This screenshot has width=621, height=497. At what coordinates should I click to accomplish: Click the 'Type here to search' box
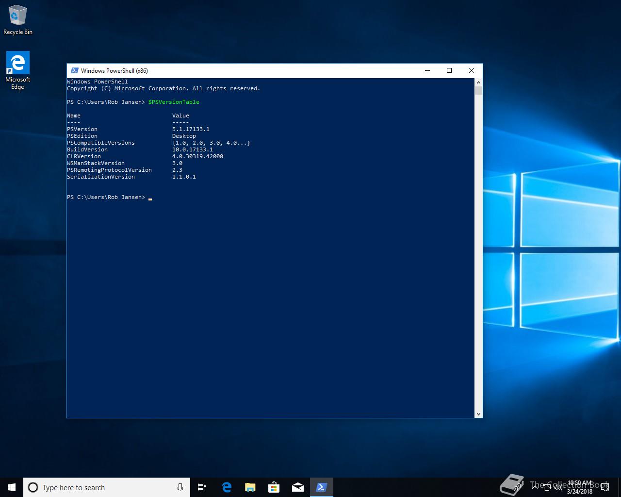[106, 487]
